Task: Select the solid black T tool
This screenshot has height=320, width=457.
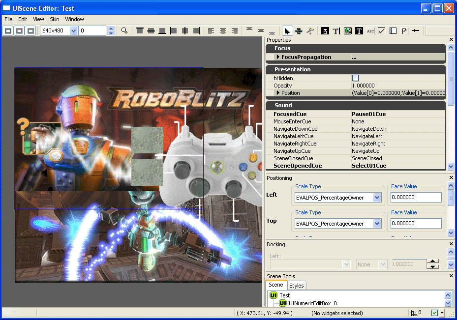Action: point(359,30)
